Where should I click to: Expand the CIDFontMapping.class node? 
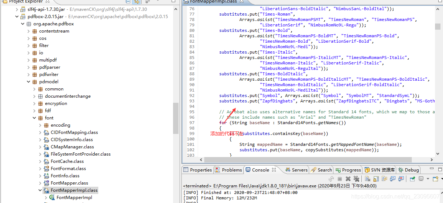click(x=40, y=132)
